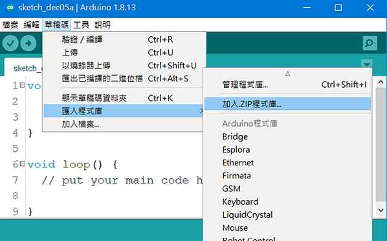Click the Verify checkmark icon
The height and width of the screenshot is (241, 387).
click(x=10, y=43)
